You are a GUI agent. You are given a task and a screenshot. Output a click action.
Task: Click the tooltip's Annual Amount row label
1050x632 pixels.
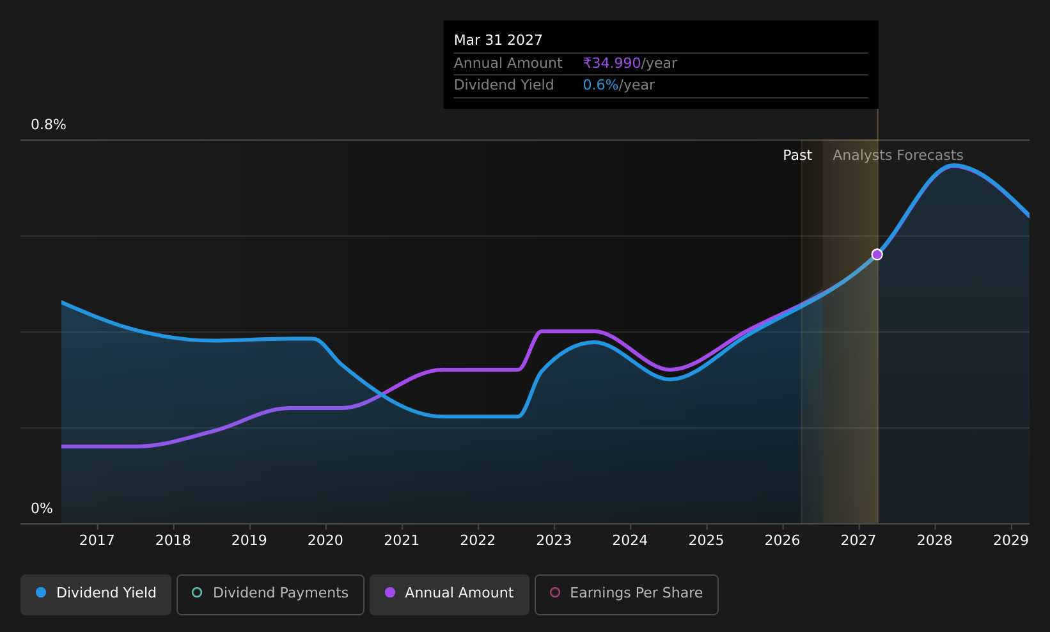[508, 63]
